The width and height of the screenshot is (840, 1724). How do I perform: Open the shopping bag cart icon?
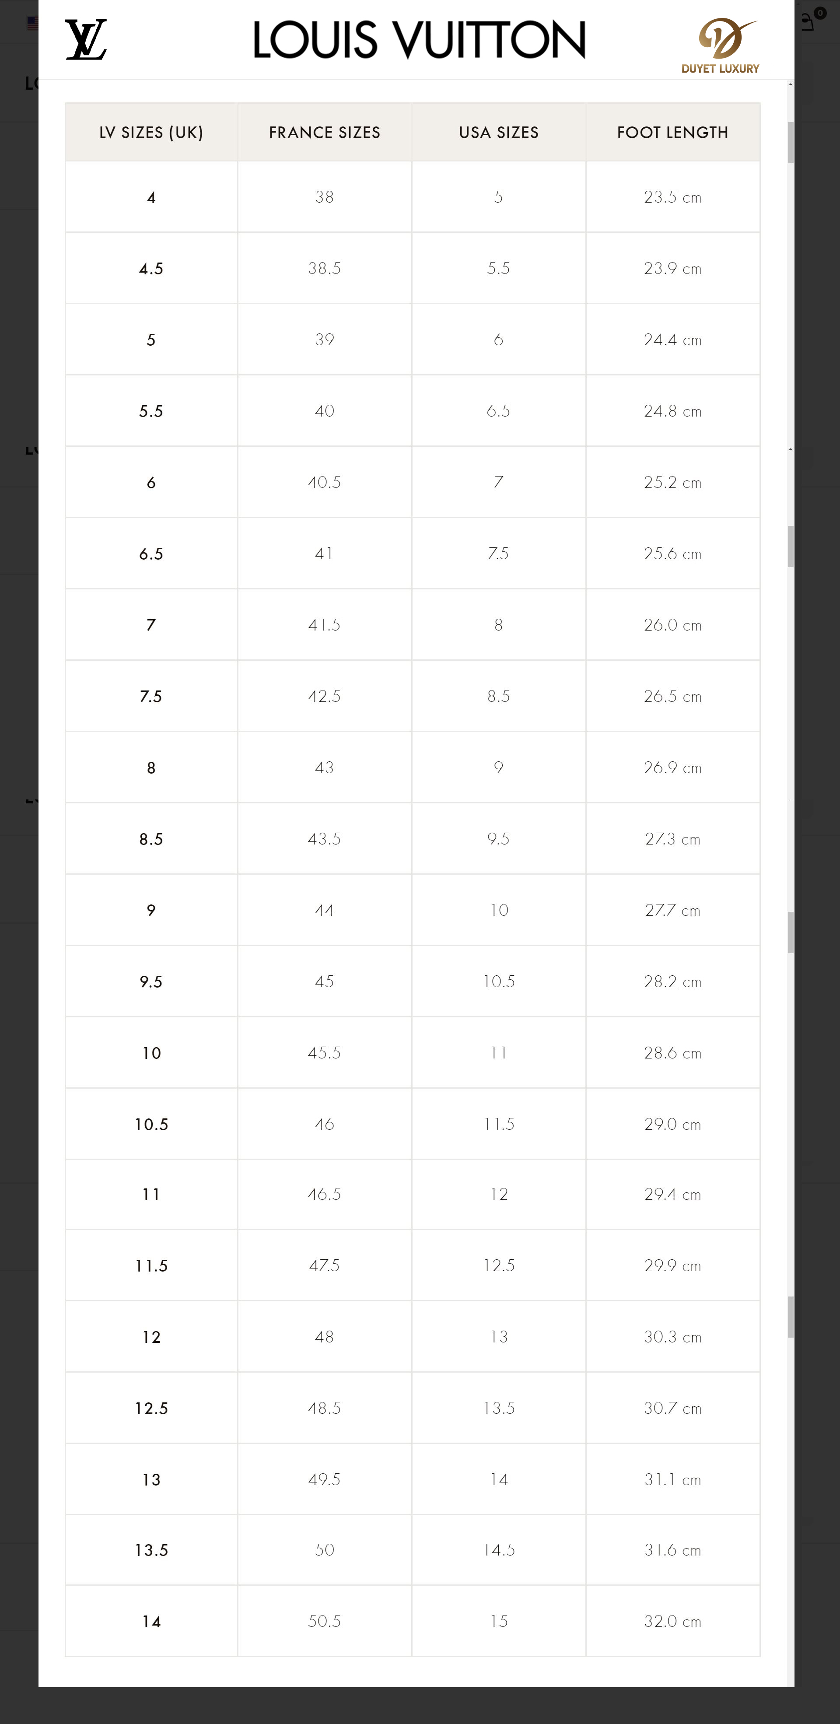click(x=808, y=22)
